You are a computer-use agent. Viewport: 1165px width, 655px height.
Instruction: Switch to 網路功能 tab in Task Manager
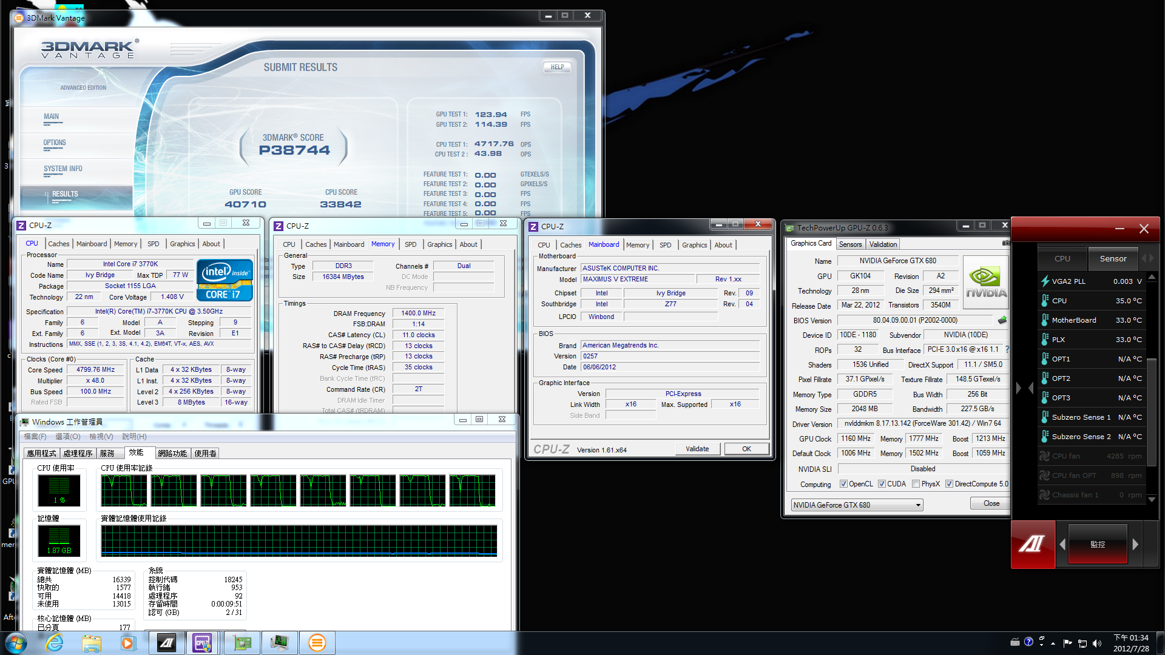[172, 454]
